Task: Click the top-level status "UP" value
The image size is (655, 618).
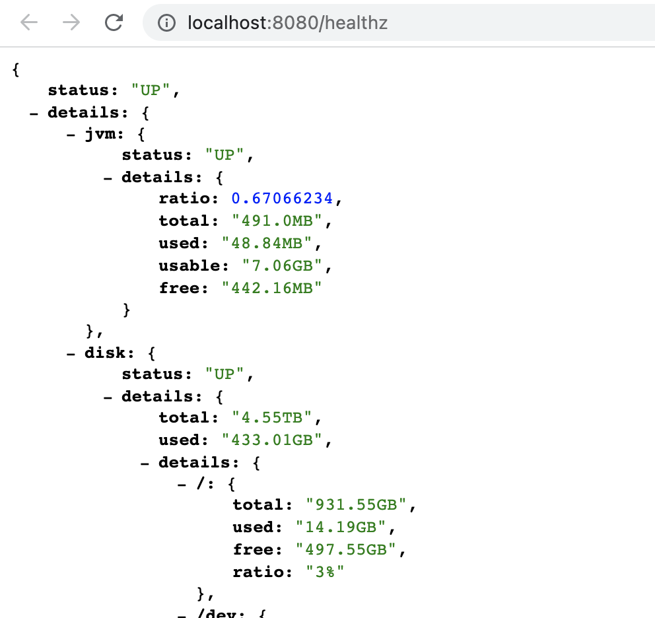Action: pyautogui.click(x=151, y=90)
